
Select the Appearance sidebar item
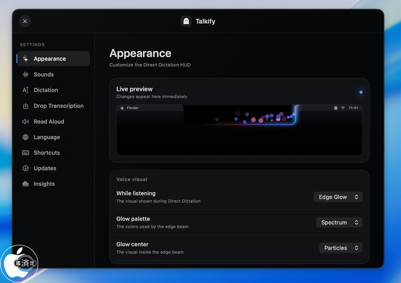click(x=53, y=59)
